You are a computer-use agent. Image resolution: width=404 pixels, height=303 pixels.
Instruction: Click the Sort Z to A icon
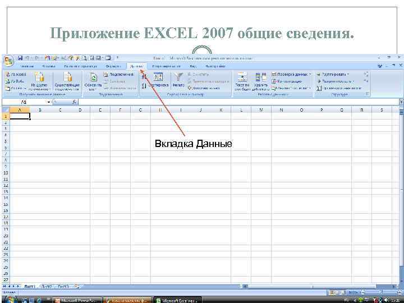144,86
